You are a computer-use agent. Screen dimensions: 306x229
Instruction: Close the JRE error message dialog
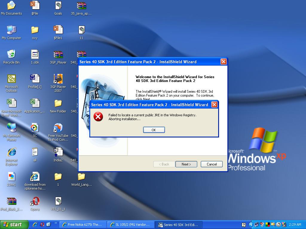[x=214, y=105]
